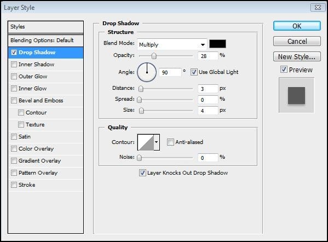
Task: Click the style preview thumbnail
Action: coord(296,95)
